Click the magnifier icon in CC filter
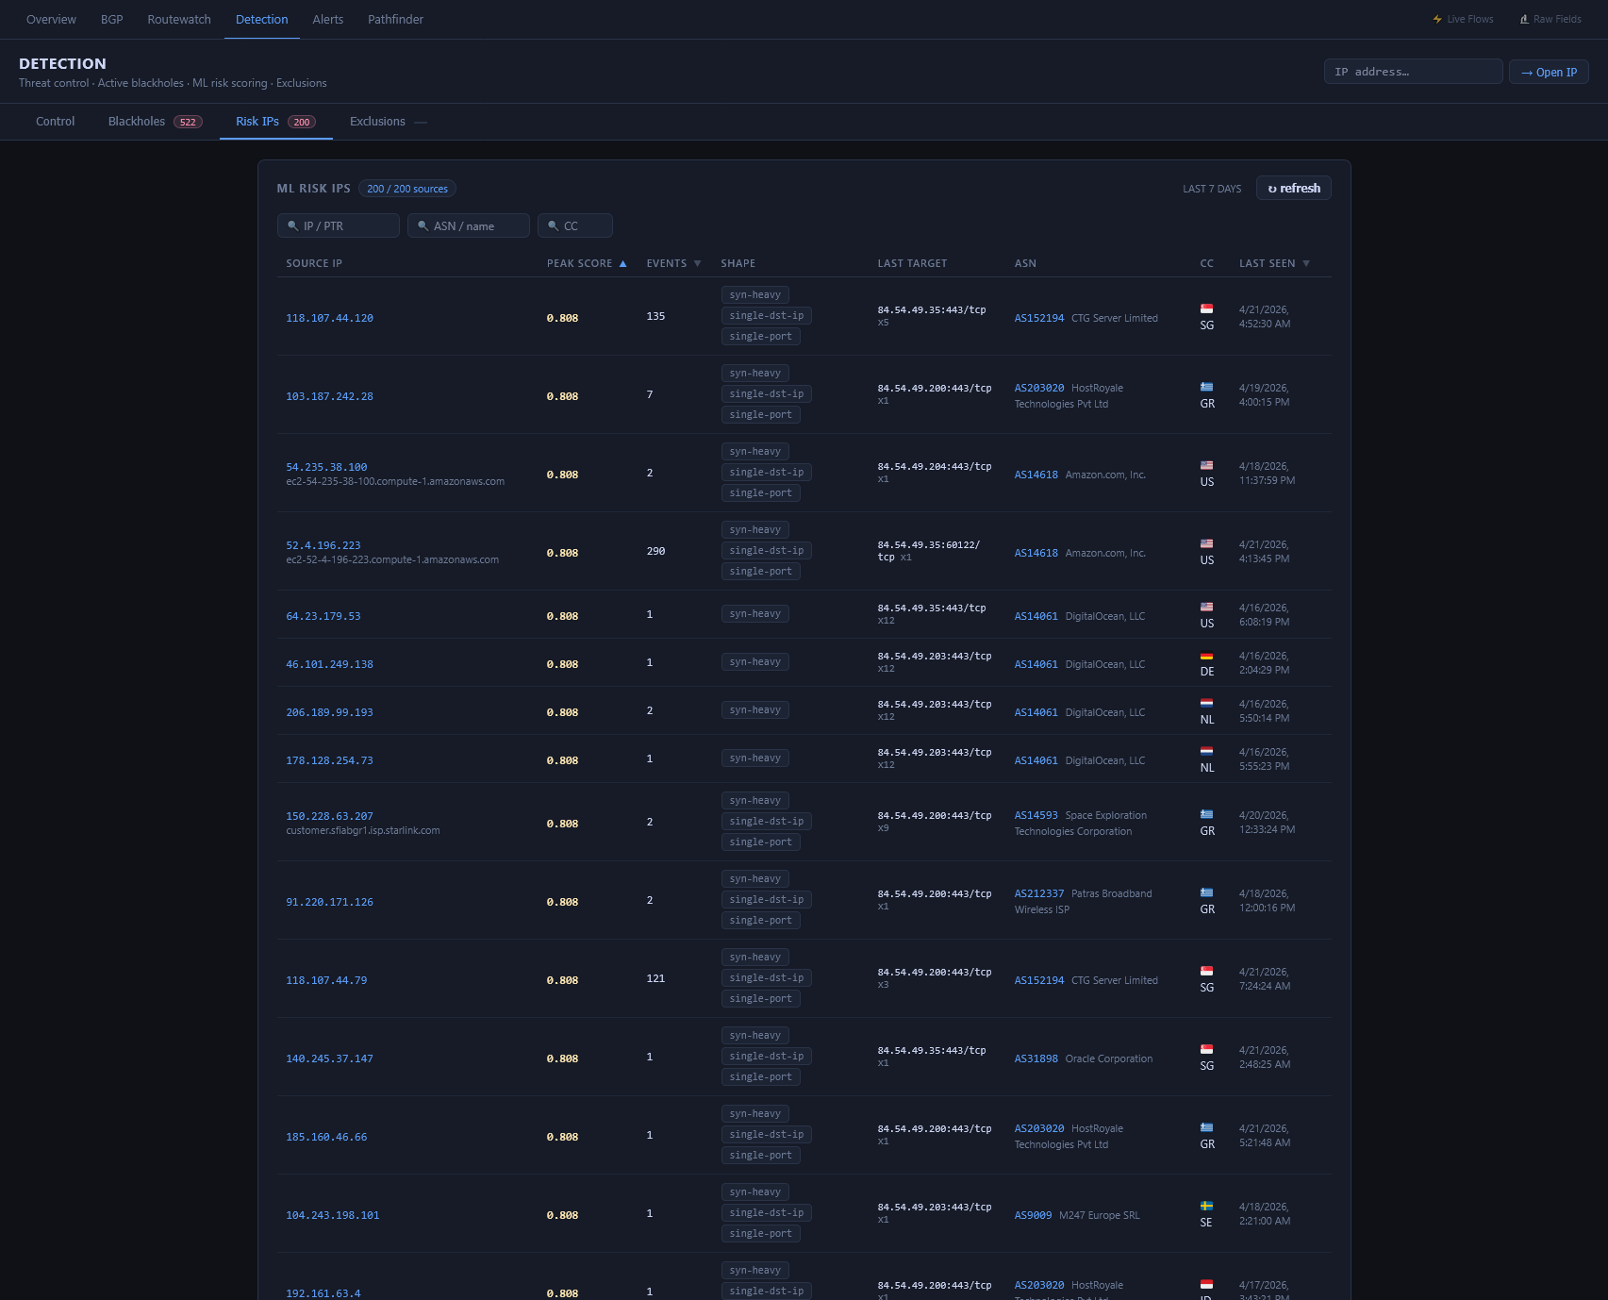The height and width of the screenshot is (1300, 1608). click(554, 226)
